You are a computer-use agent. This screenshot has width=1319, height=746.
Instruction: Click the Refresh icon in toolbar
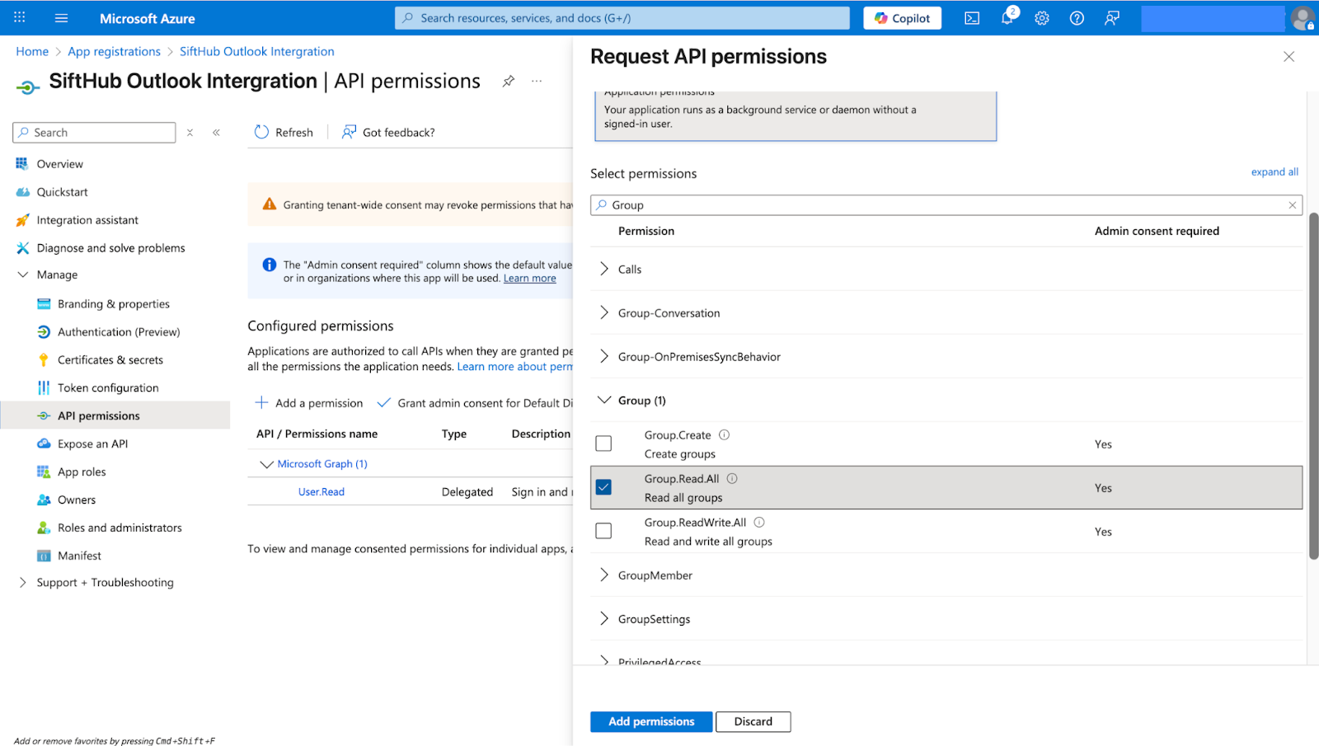pos(262,132)
